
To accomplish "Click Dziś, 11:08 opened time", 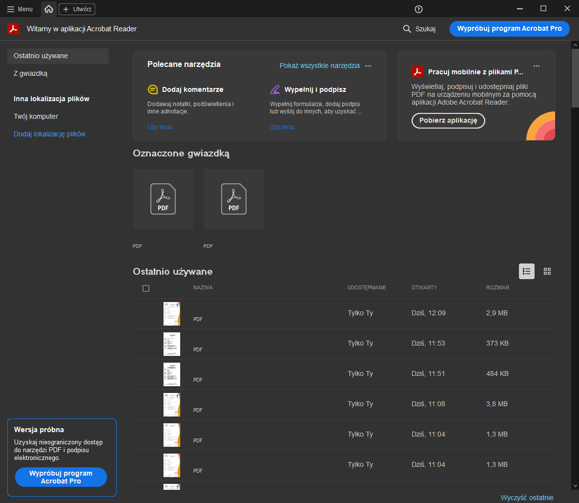I will coord(428,404).
